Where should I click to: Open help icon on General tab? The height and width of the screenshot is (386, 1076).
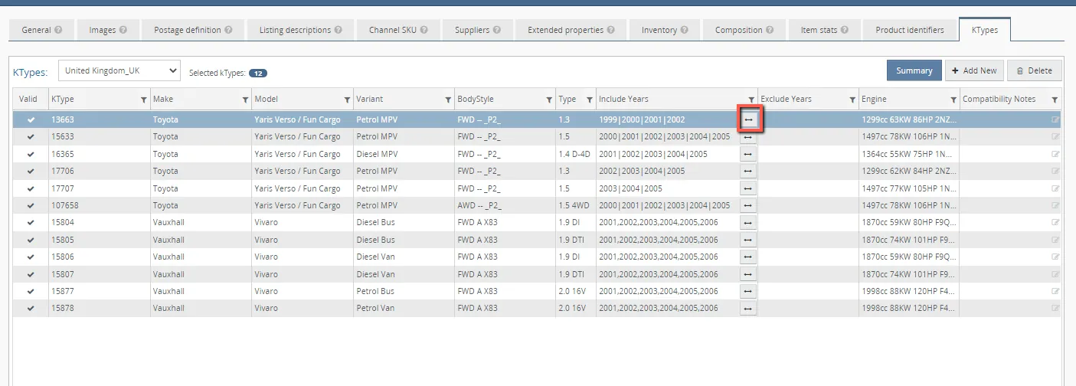tap(58, 30)
